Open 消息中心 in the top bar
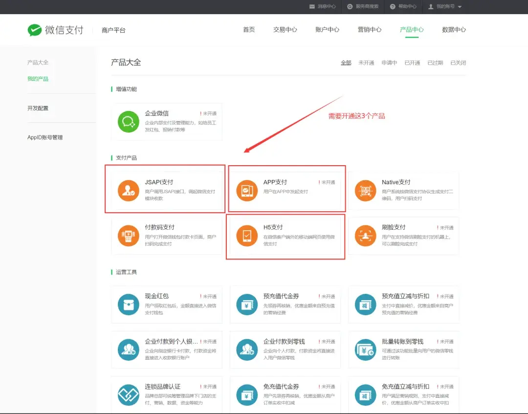528x414 pixels. tap(322, 7)
